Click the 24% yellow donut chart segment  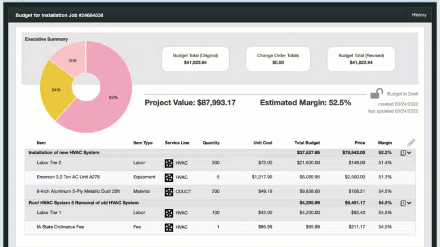point(55,89)
